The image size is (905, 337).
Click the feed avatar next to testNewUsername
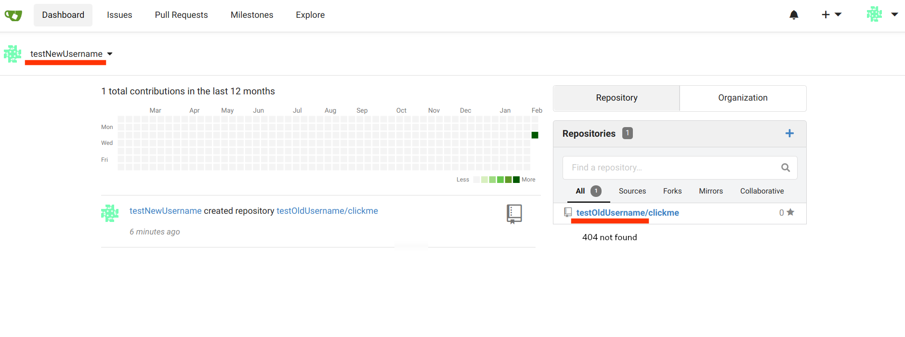point(110,213)
